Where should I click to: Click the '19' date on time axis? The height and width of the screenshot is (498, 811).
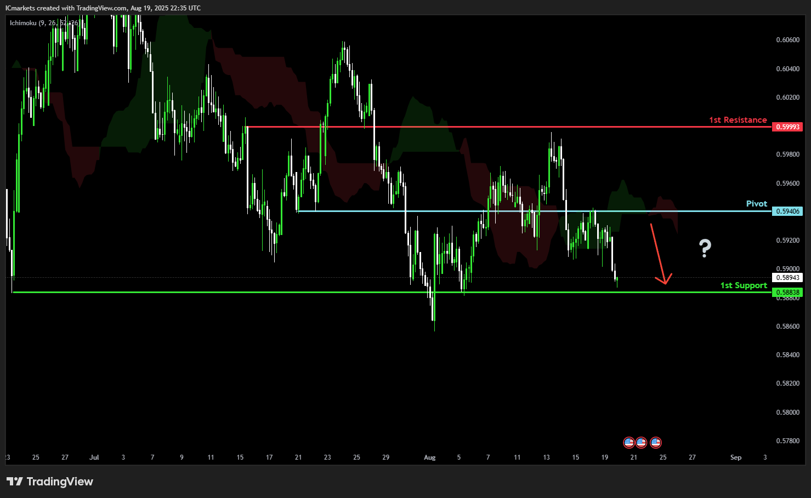[605, 457]
